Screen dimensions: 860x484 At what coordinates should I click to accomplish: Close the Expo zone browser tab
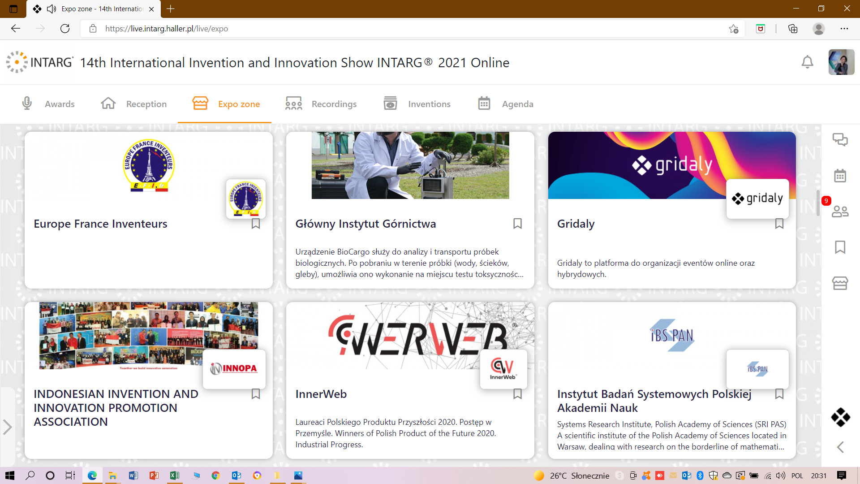coord(151,9)
